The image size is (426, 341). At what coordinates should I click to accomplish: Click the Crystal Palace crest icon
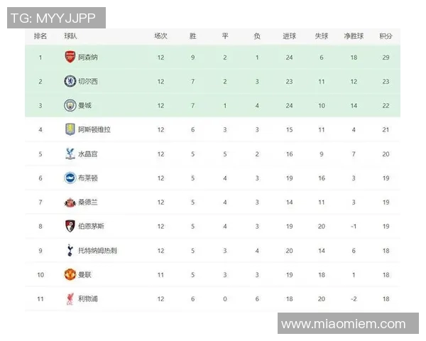click(x=70, y=153)
